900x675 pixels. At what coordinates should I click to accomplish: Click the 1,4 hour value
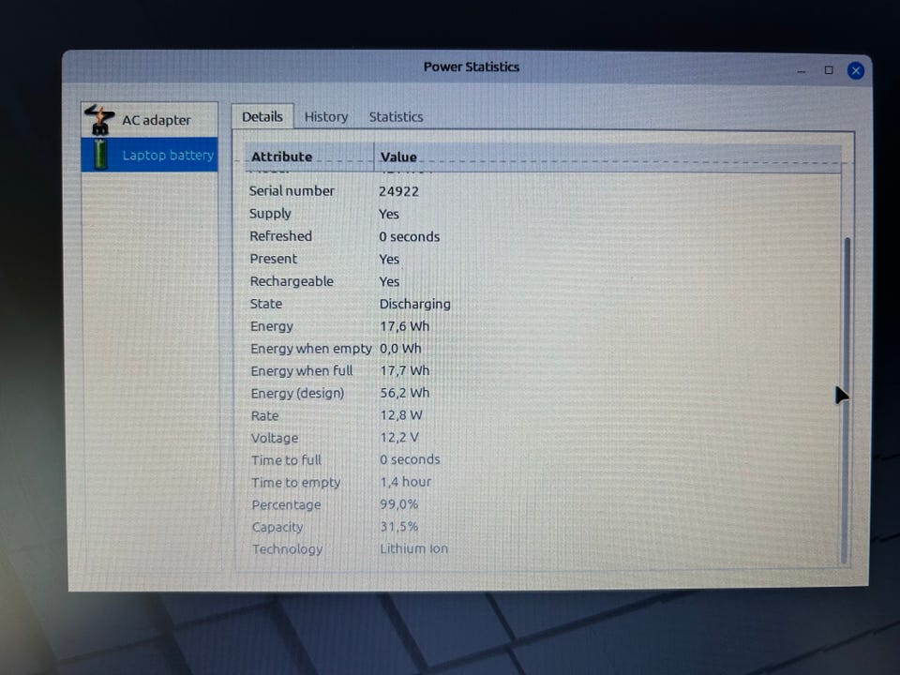click(406, 482)
